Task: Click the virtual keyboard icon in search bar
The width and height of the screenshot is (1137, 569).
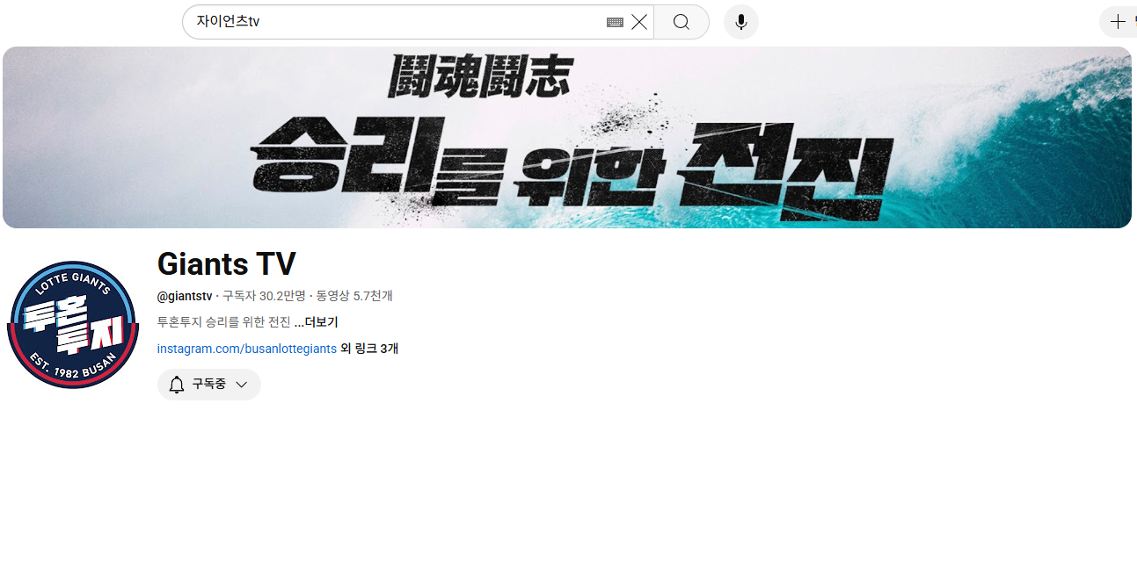Action: tap(615, 22)
